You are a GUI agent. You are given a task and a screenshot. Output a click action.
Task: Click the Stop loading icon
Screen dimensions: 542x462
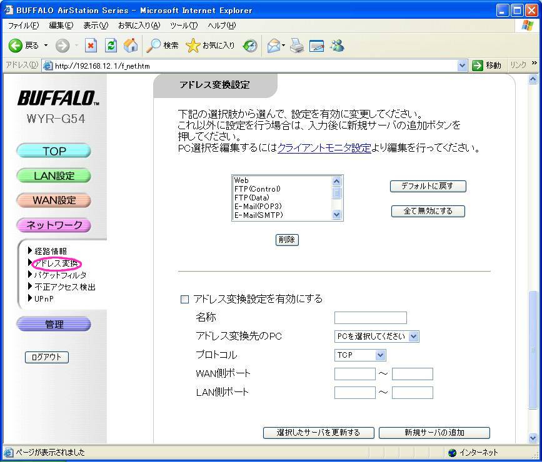pos(91,46)
